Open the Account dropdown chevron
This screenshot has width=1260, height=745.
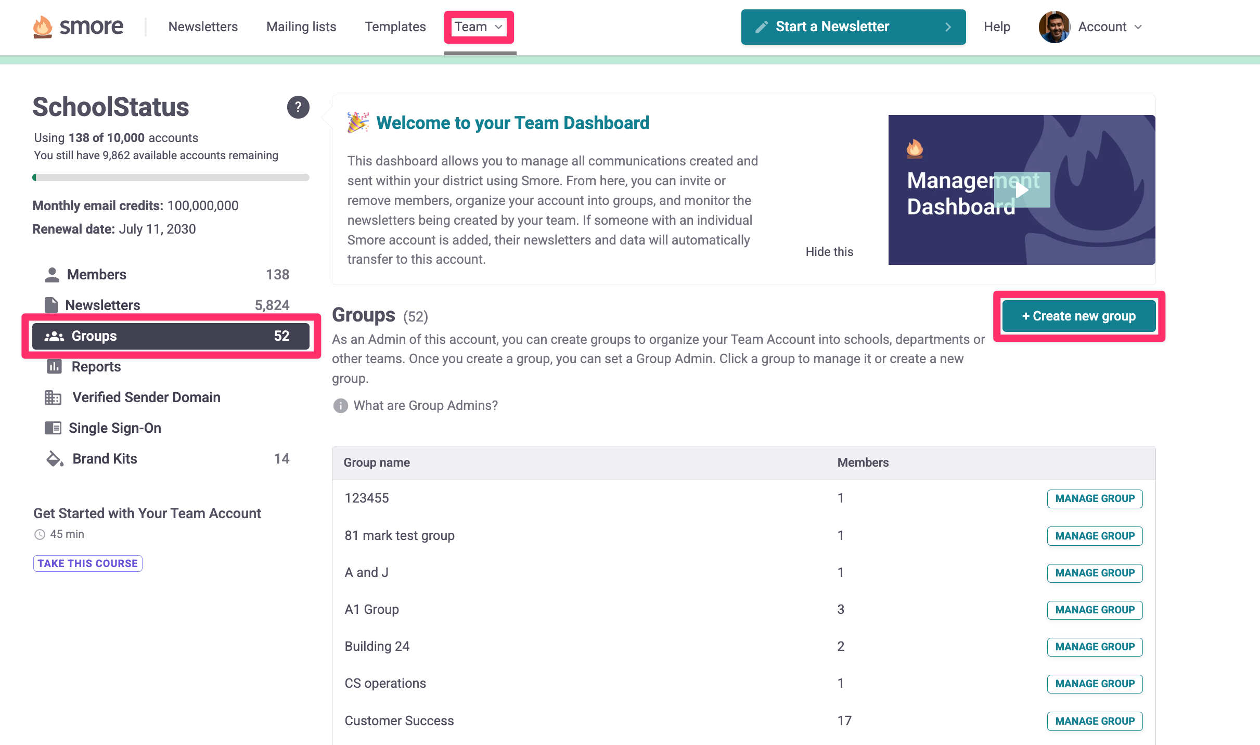pyautogui.click(x=1138, y=27)
